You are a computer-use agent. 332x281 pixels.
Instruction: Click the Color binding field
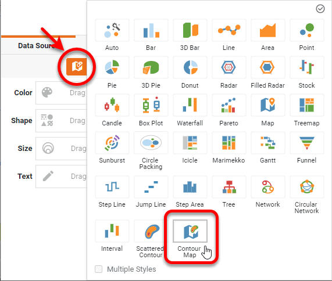[x=61, y=93]
